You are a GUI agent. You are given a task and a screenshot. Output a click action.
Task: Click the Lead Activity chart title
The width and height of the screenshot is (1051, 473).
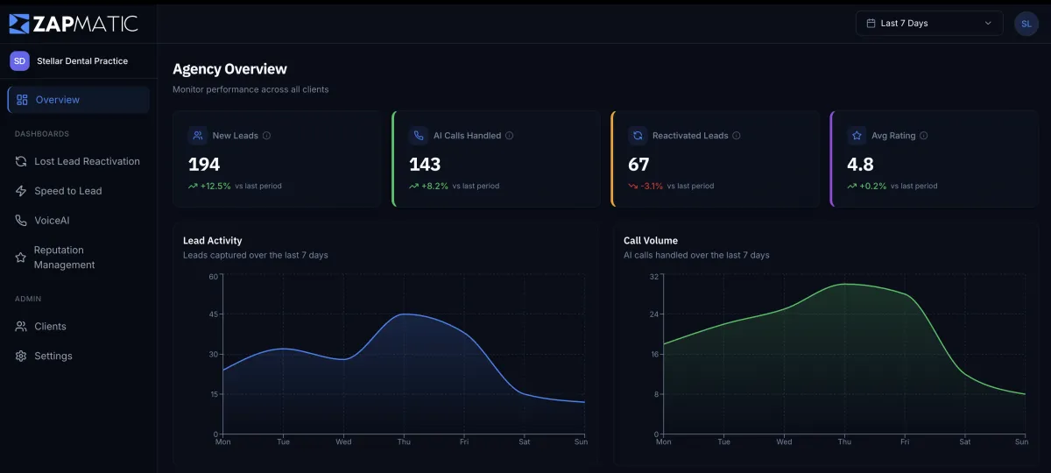pyautogui.click(x=213, y=240)
